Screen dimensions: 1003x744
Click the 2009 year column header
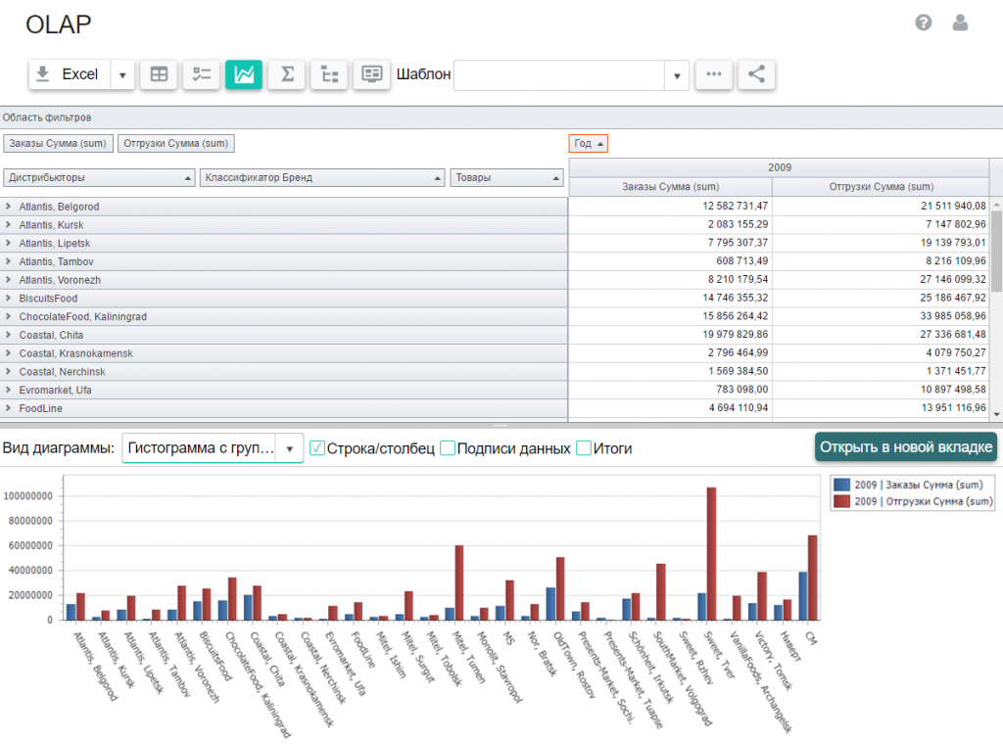click(779, 167)
